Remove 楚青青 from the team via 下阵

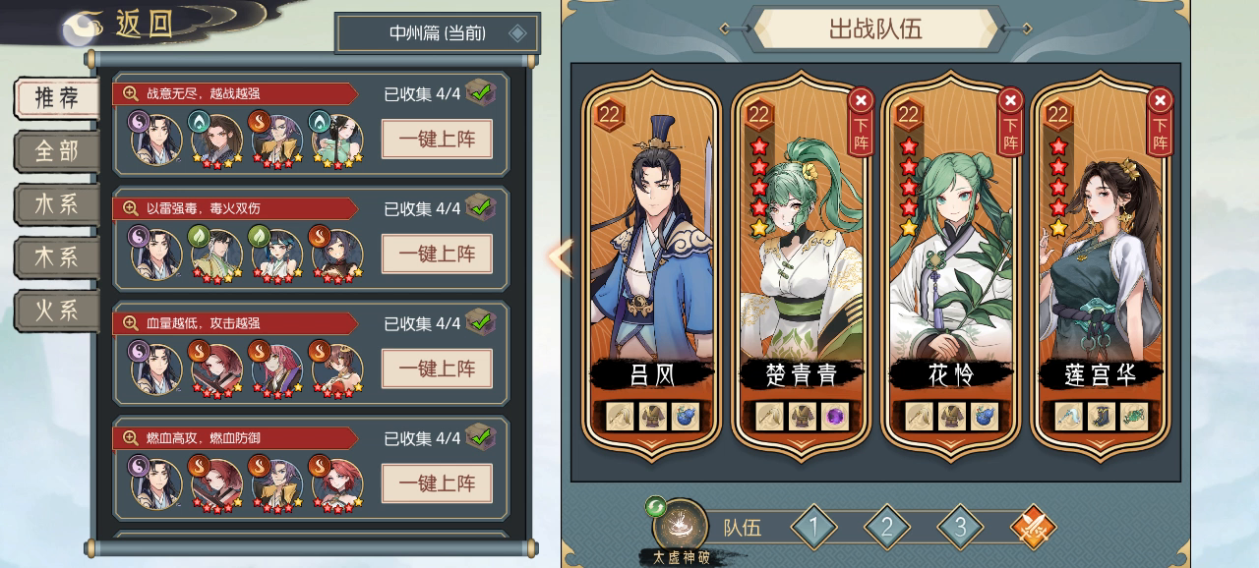tap(861, 121)
